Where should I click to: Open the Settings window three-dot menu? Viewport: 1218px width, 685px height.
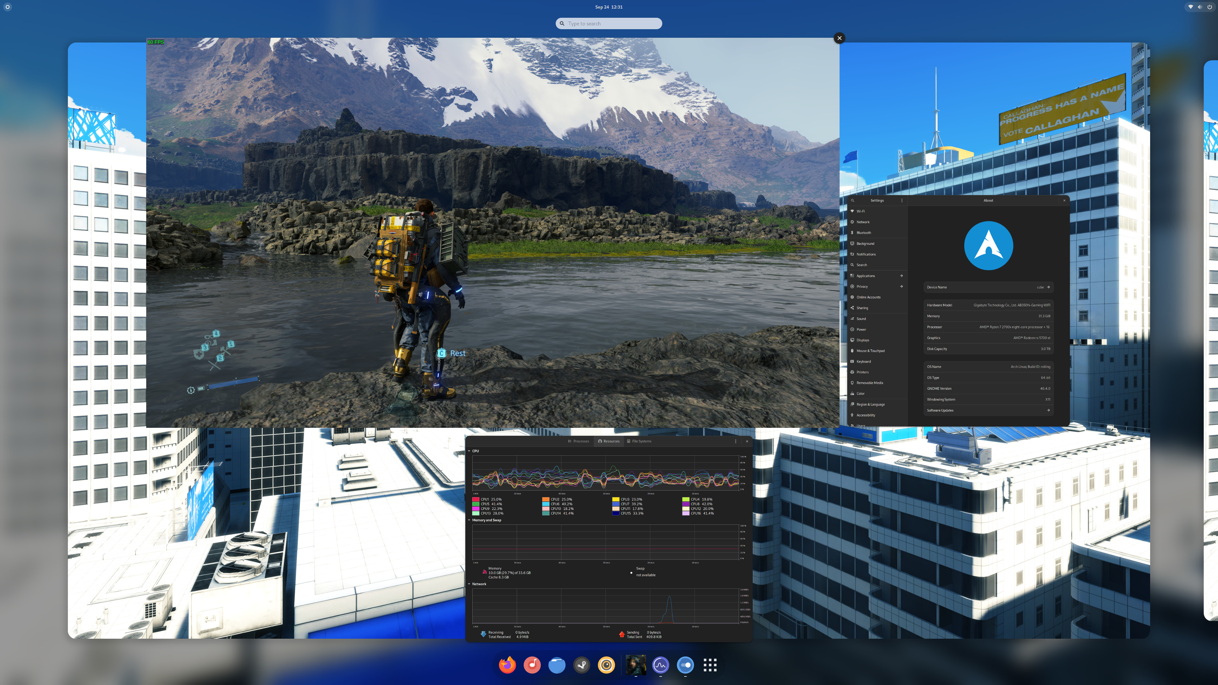point(902,200)
